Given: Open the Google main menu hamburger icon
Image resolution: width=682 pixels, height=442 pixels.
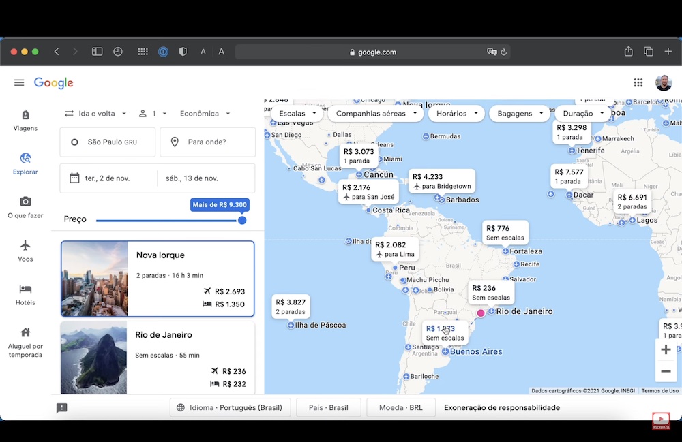Looking at the screenshot, I should (19, 82).
